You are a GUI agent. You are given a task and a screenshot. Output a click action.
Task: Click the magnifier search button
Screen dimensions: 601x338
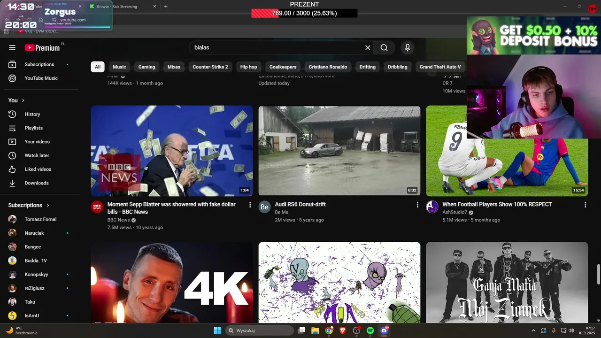[384, 47]
